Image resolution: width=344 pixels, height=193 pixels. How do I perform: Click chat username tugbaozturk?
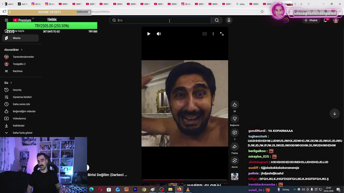[258, 136]
